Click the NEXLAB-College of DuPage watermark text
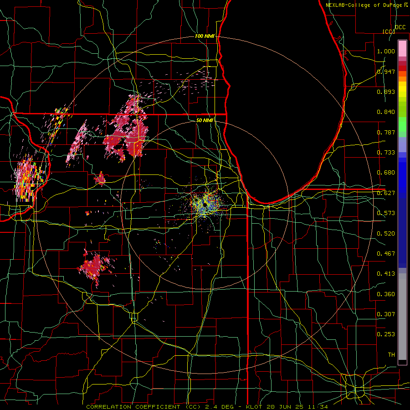Viewport: 410px width, 410px height. coord(367,5)
